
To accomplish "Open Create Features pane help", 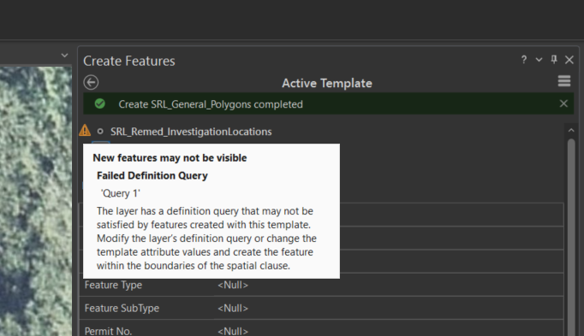I will tap(524, 60).
